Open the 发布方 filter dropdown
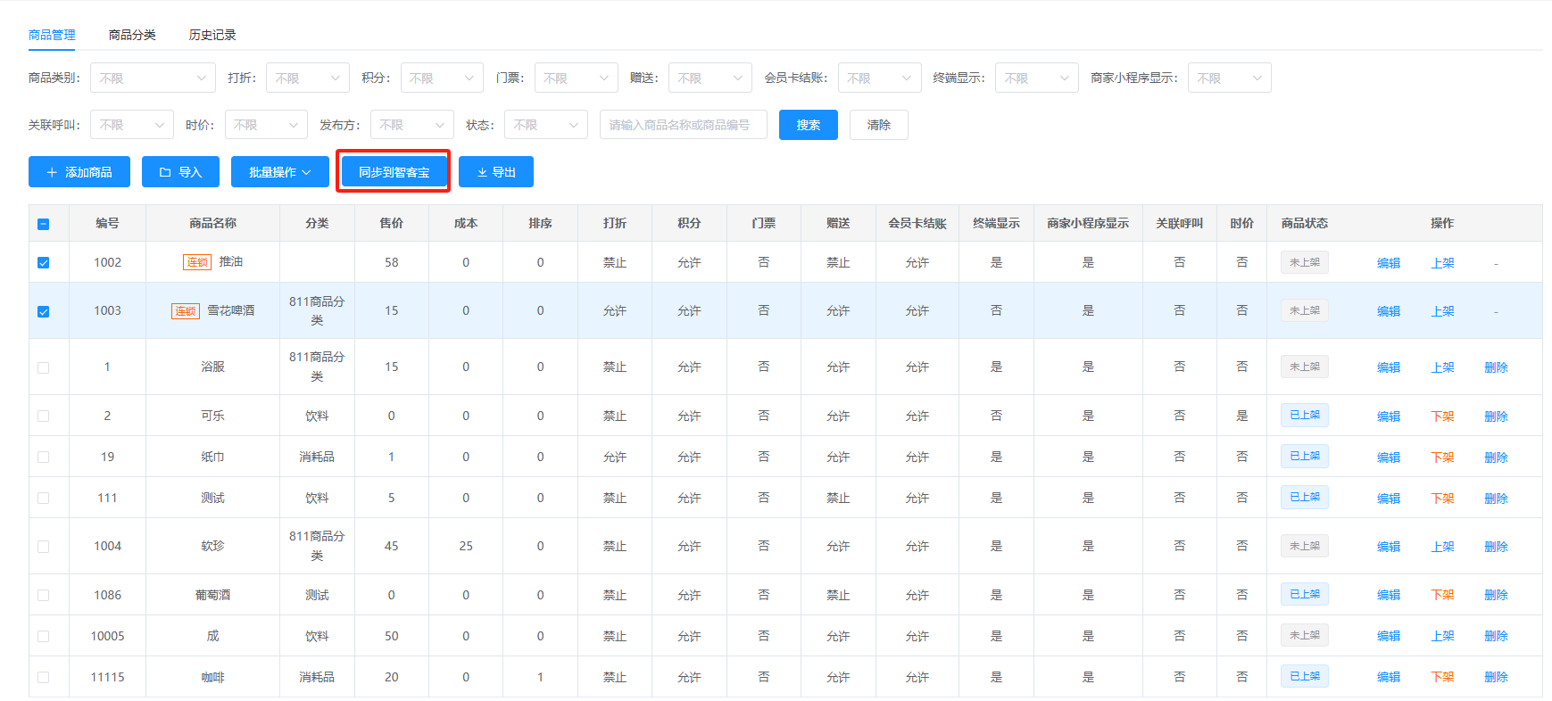The image size is (1552, 701). click(412, 125)
